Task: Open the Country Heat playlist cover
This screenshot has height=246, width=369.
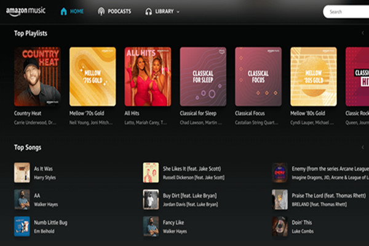Action: click(x=37, y=76)
